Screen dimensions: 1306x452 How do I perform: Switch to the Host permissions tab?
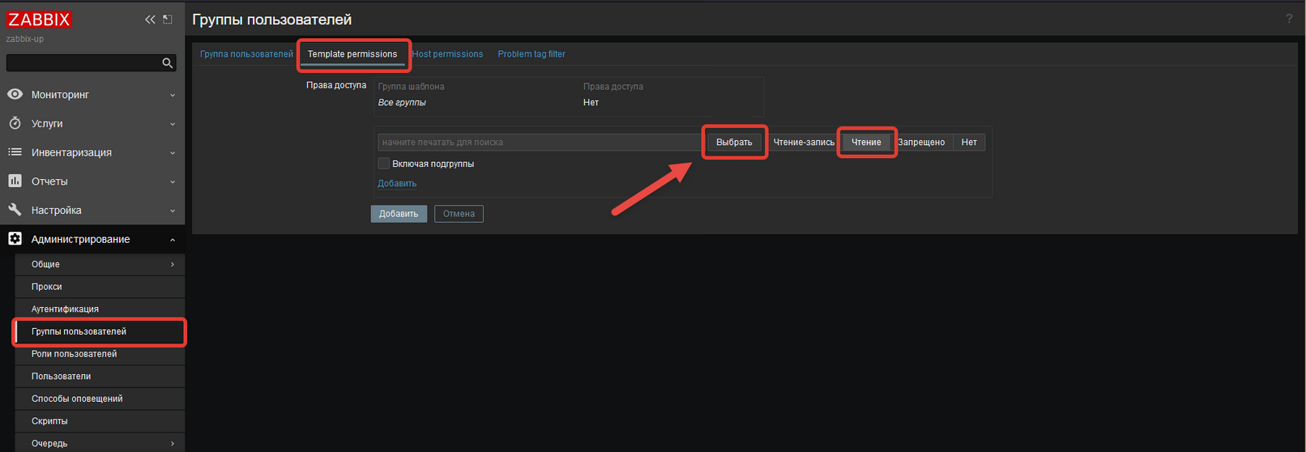pyautogui.click(x=447, y=54)
